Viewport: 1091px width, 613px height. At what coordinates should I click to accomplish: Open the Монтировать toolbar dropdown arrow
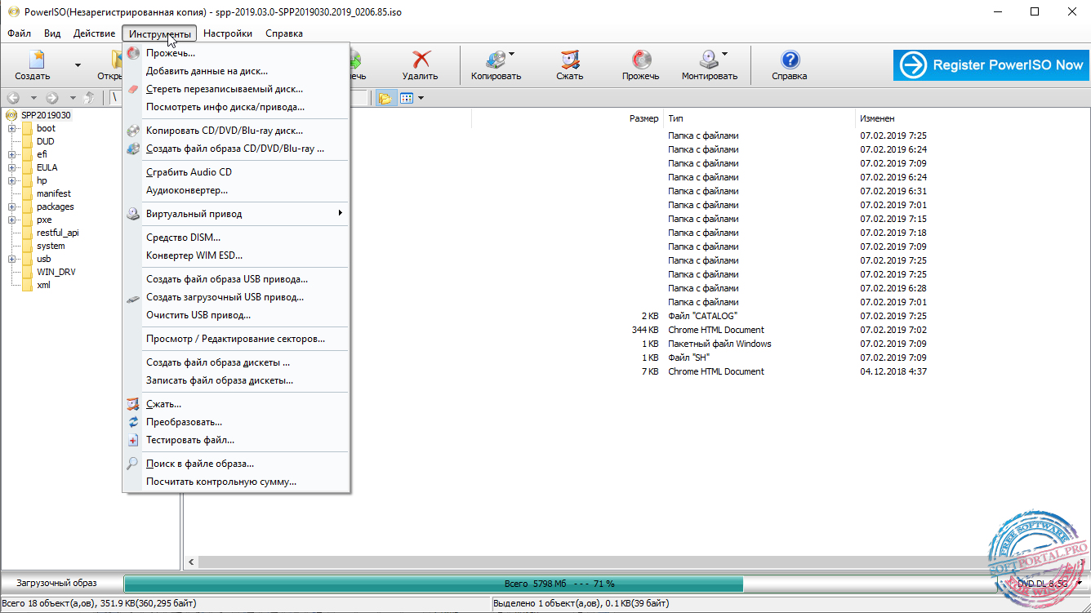724,55
